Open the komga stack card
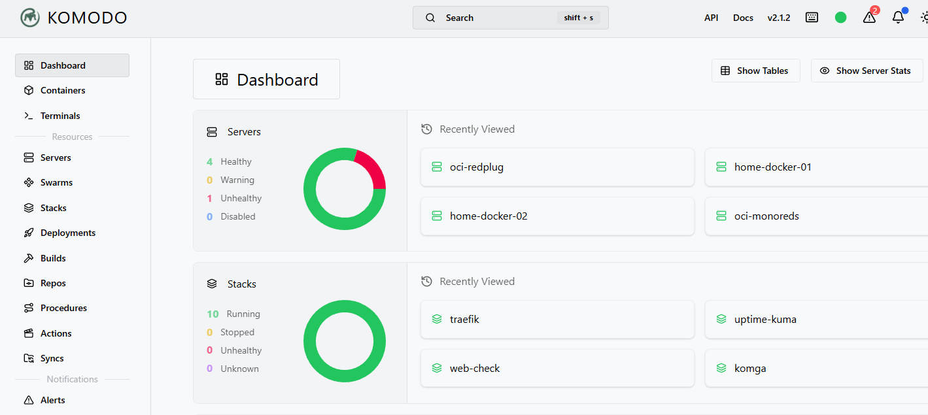Viewport: 928px width, 415px height. coord(816,369)
